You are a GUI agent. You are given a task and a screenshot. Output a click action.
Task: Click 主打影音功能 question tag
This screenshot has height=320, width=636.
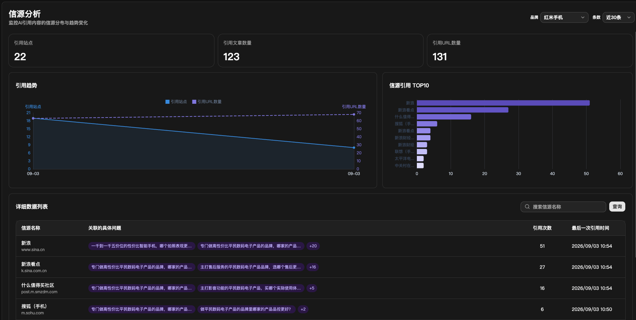pyautogui.click(x=251, y=288)
